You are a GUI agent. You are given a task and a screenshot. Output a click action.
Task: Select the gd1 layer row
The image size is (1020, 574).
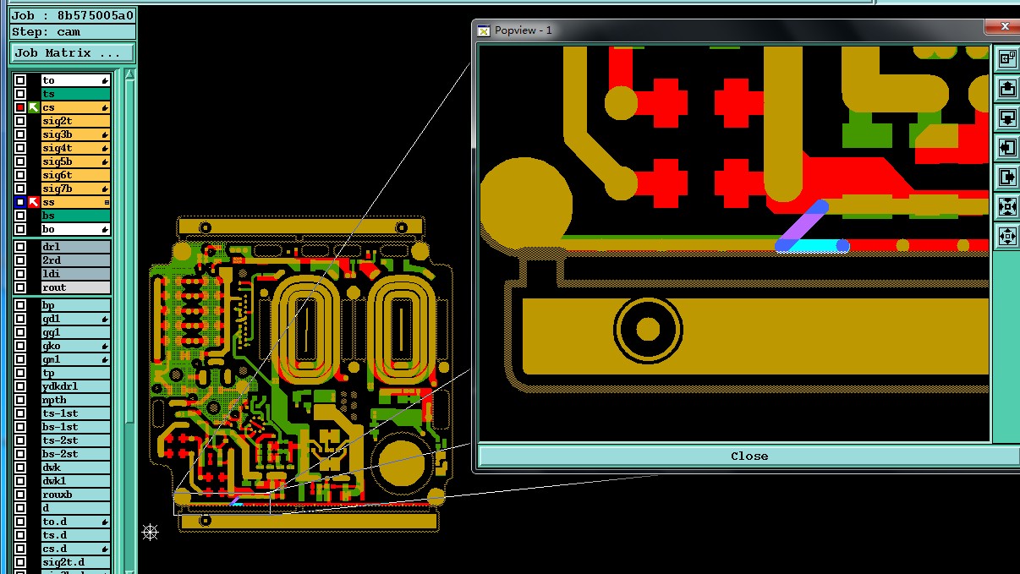75,319
